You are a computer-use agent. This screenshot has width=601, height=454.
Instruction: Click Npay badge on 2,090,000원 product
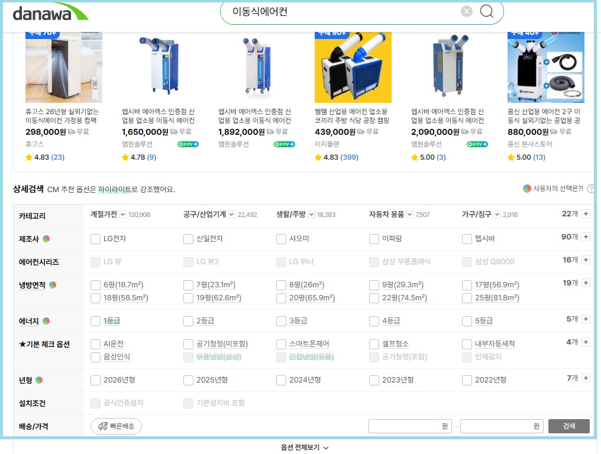[477, 144]
